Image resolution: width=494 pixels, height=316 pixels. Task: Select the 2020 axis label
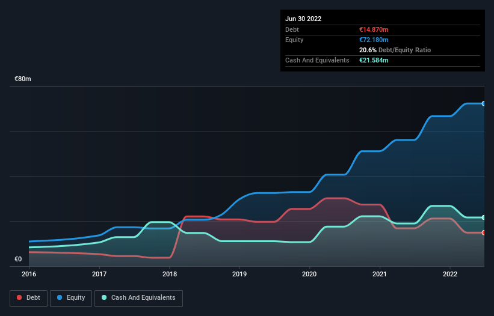pyautogui.click(x=309, y=274)
